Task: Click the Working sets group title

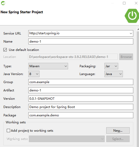Action: [x=16, y=122]
